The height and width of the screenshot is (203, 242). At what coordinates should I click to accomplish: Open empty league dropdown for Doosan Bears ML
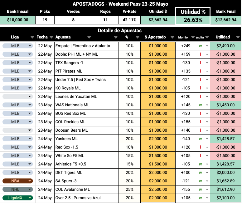(30, 130)
